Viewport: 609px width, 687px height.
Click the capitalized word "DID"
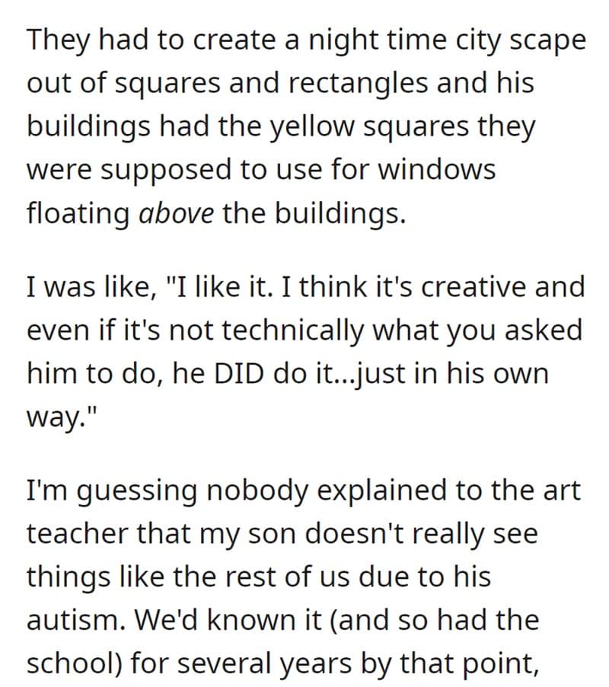tap(248, 375)
